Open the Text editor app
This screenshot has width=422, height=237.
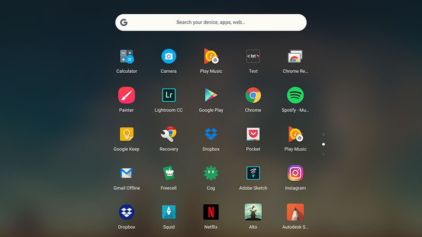pos(253,56)
